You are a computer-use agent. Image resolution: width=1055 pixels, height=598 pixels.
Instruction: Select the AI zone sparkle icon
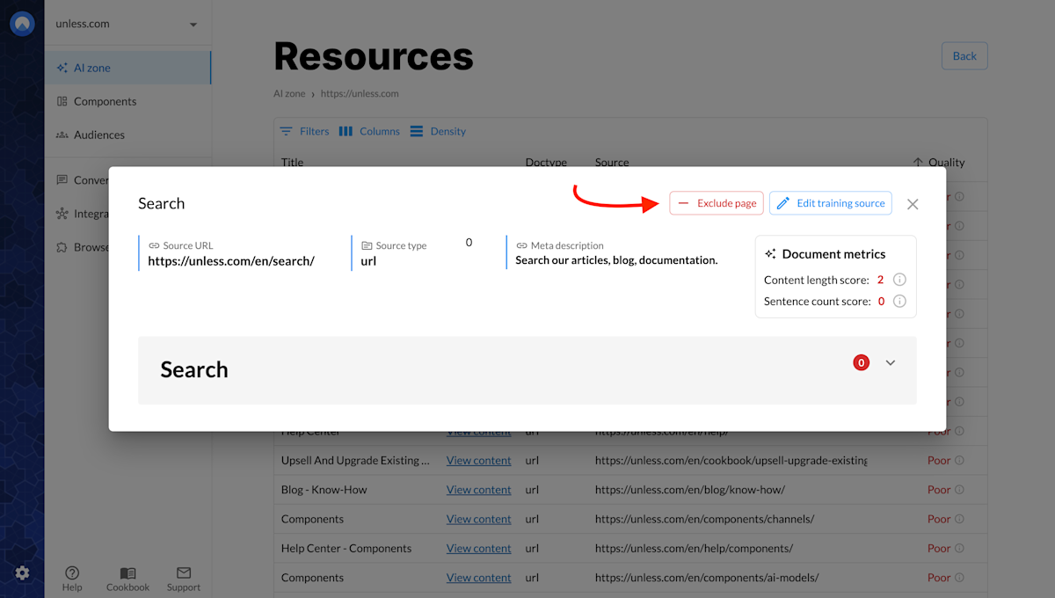tap(62, 67)
